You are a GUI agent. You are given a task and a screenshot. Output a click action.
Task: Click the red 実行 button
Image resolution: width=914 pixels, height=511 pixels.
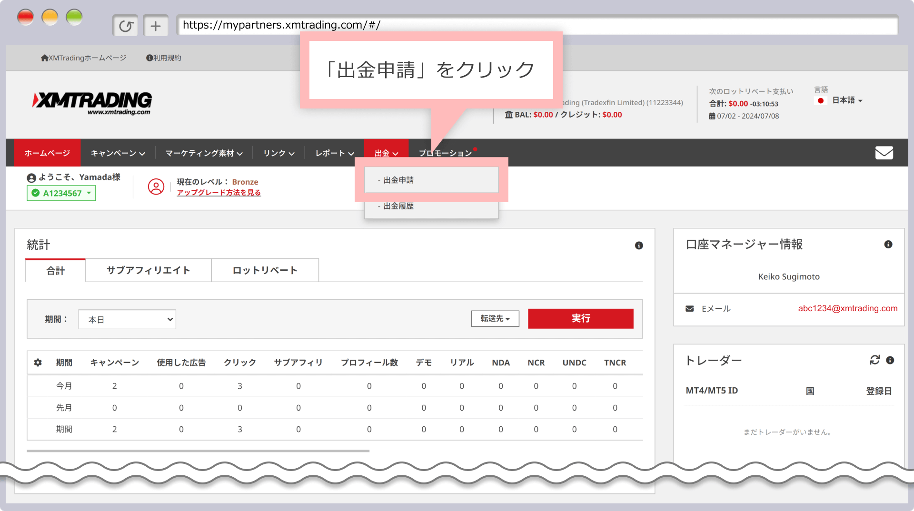(x=581, y=318)
